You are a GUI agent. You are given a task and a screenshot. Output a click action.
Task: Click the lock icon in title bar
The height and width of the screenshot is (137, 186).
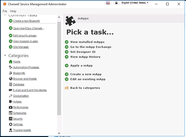[x=116, y=3]
